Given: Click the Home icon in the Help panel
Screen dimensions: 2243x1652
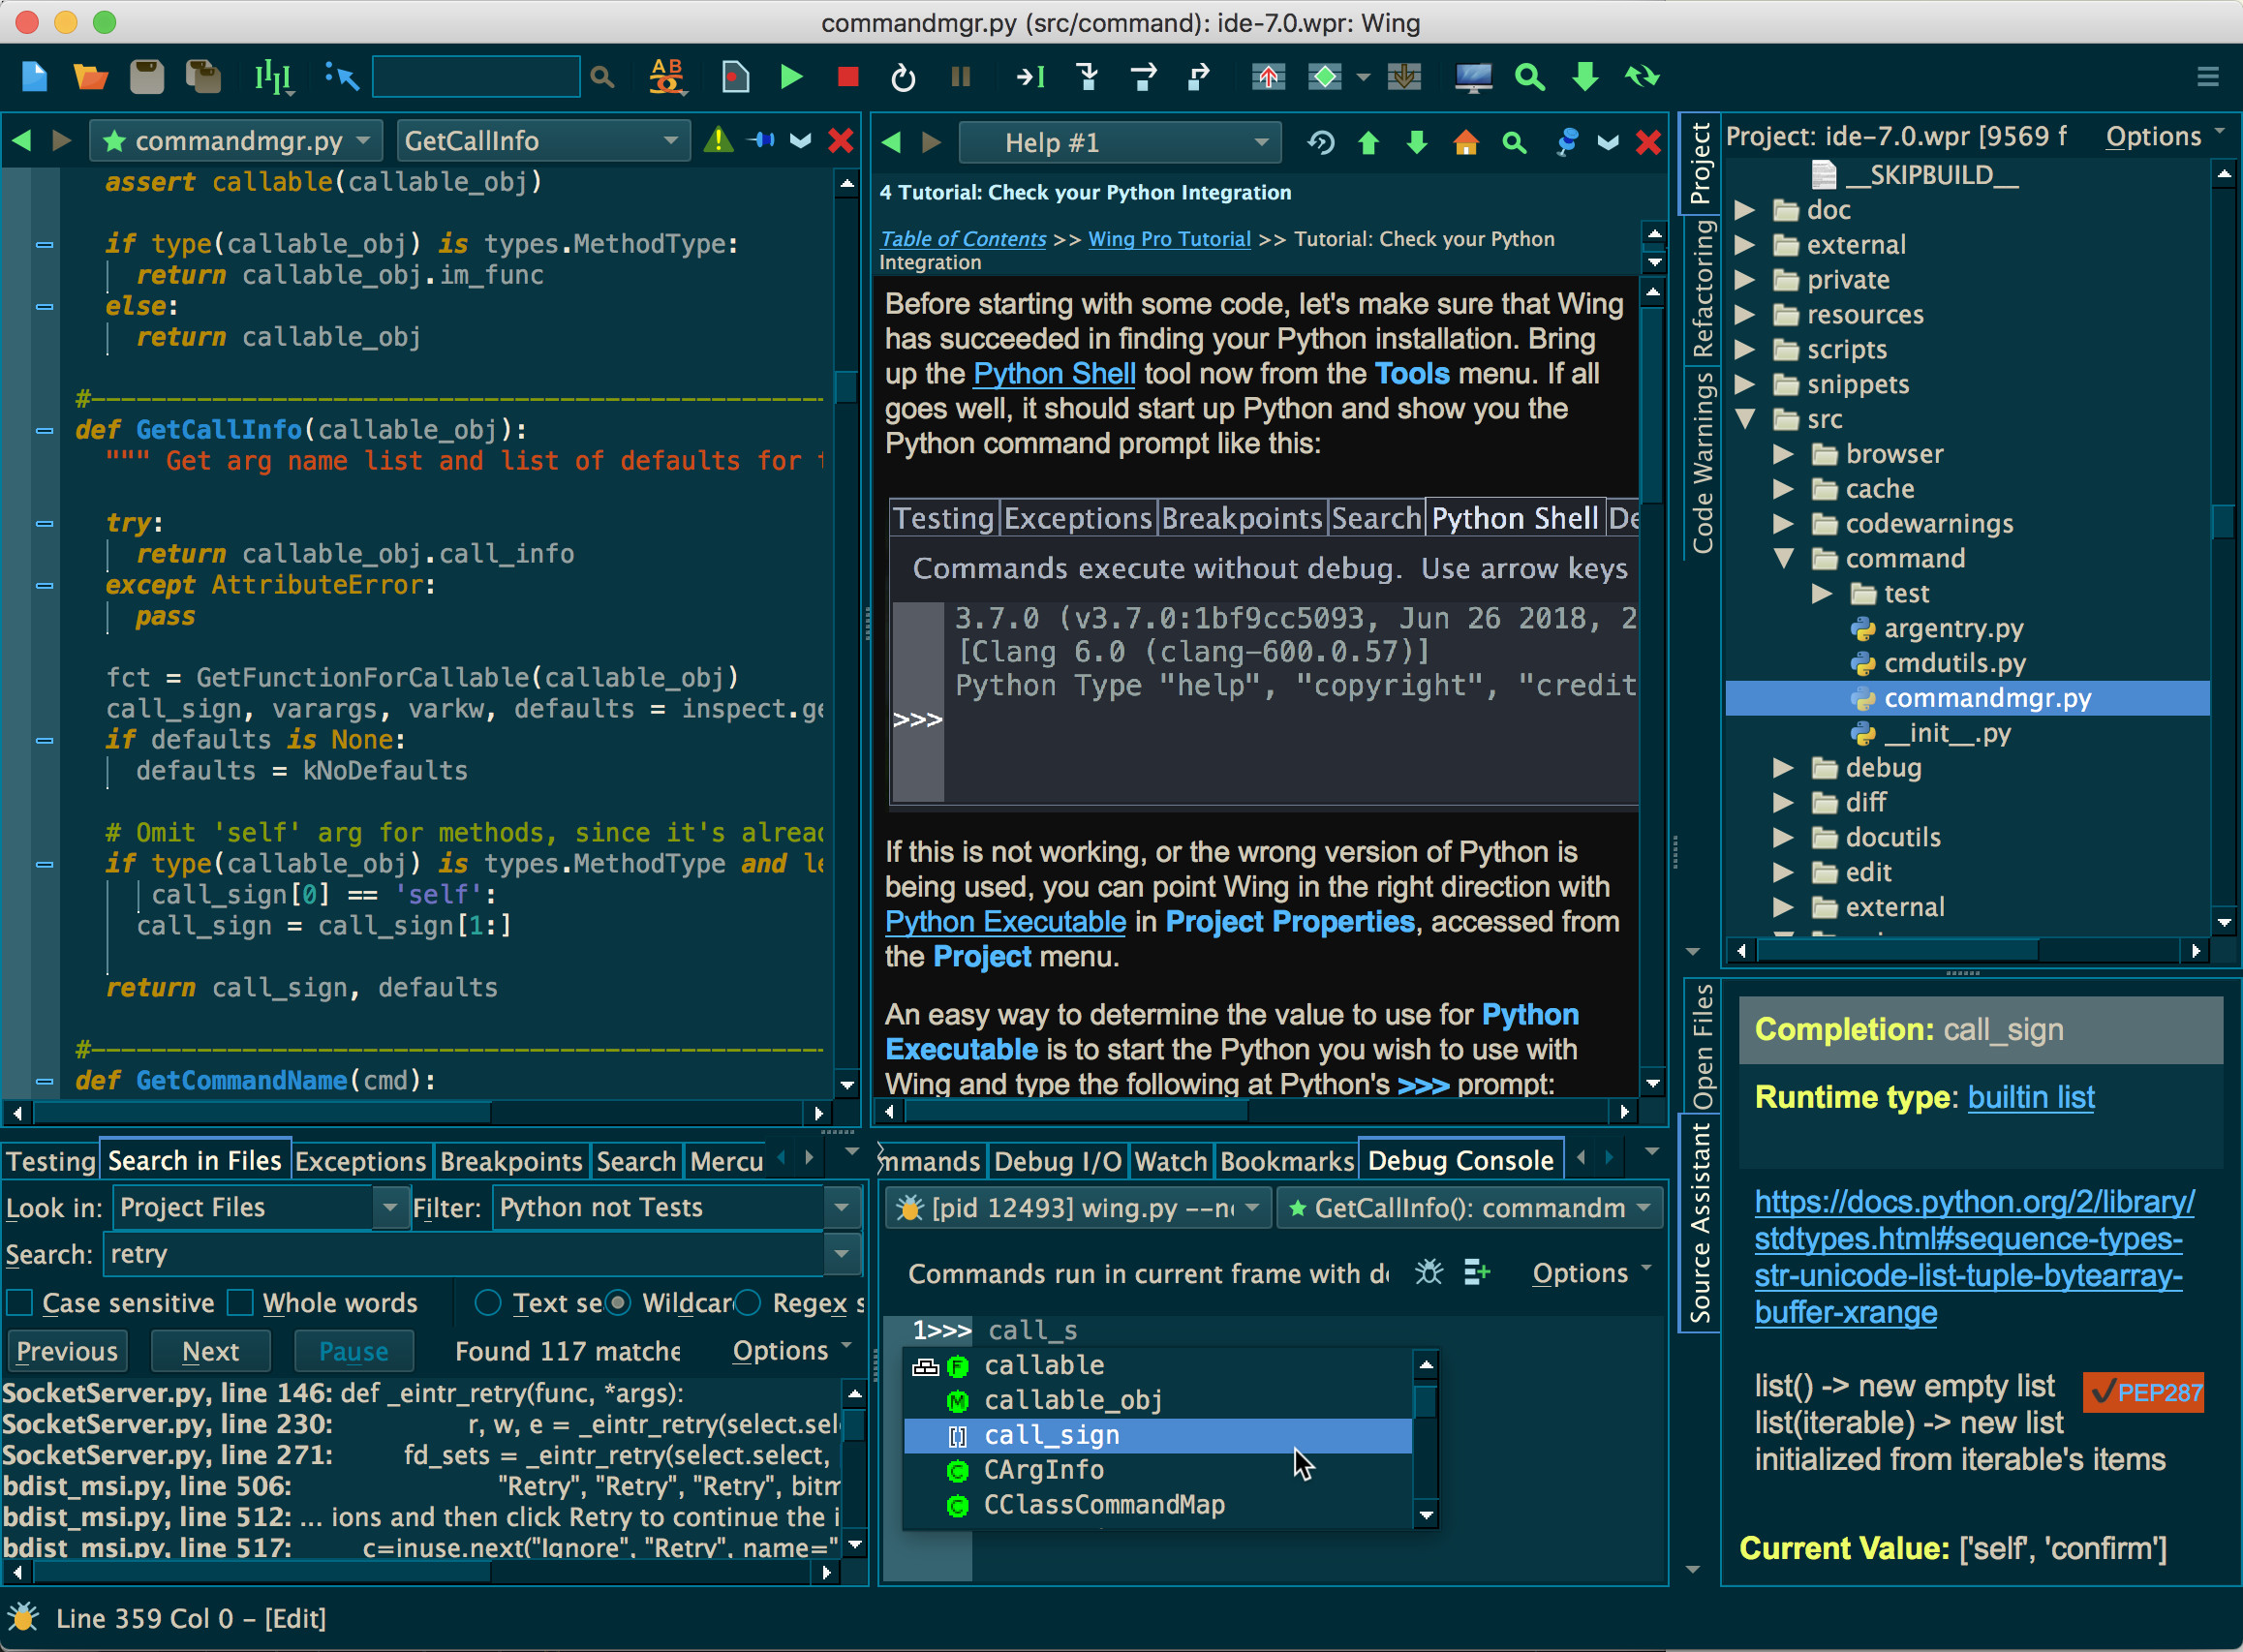Looking at the screenshot, I should 1466,143.
